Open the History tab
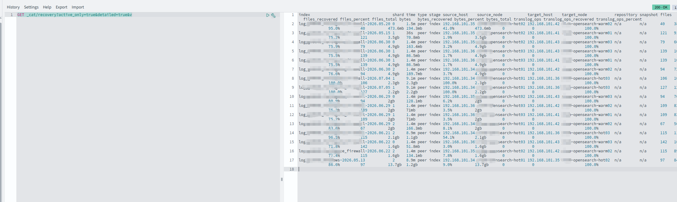 point(13,7)
